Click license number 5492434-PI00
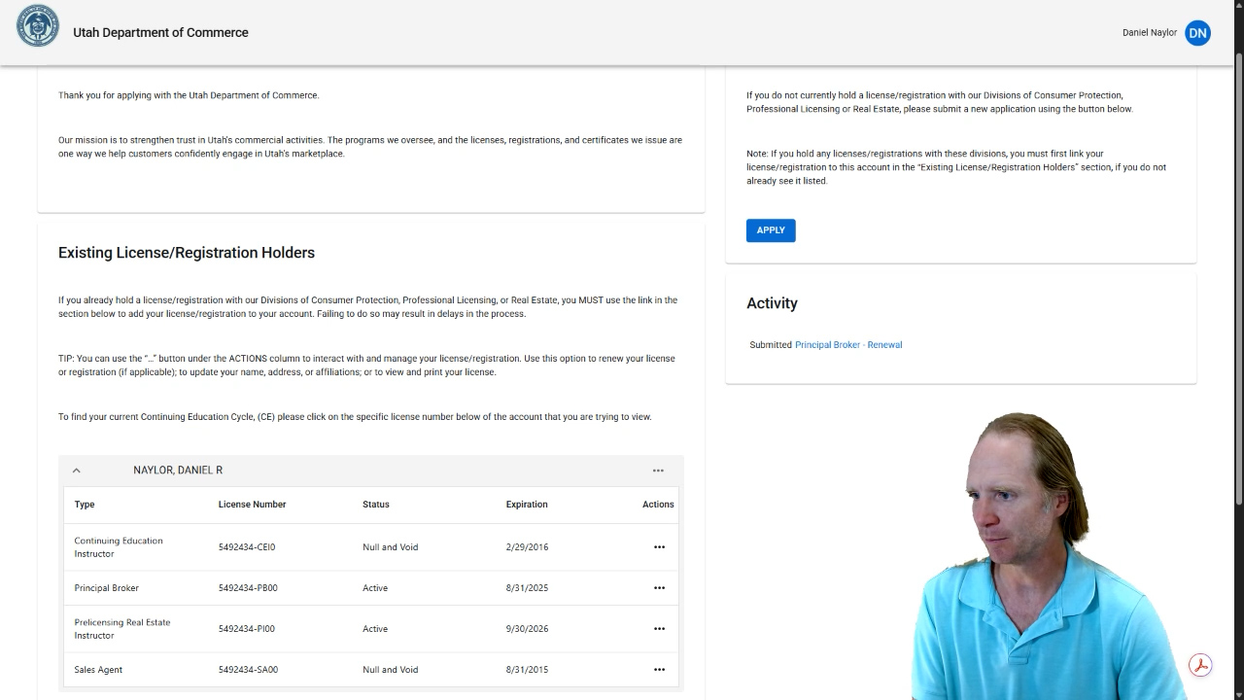The height and width of the screenshot is (700, 1244). click(247, 629)
